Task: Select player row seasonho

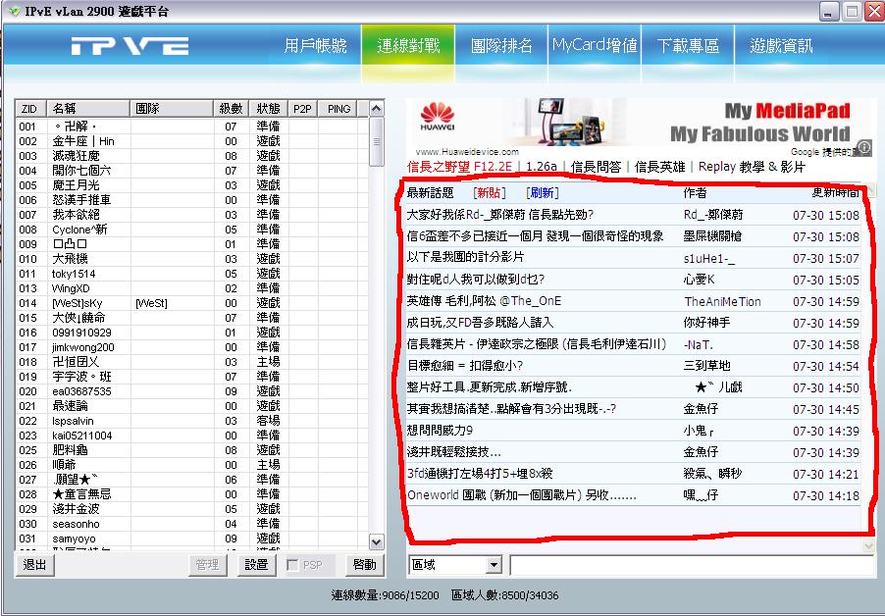Action: point(192,524)
